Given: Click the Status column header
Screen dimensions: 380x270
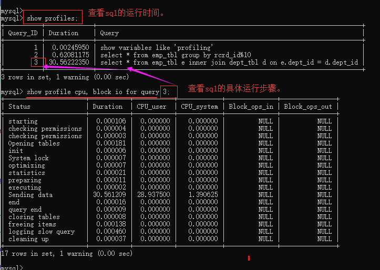Looking at the screenshot, I should [x=19, y=107].
